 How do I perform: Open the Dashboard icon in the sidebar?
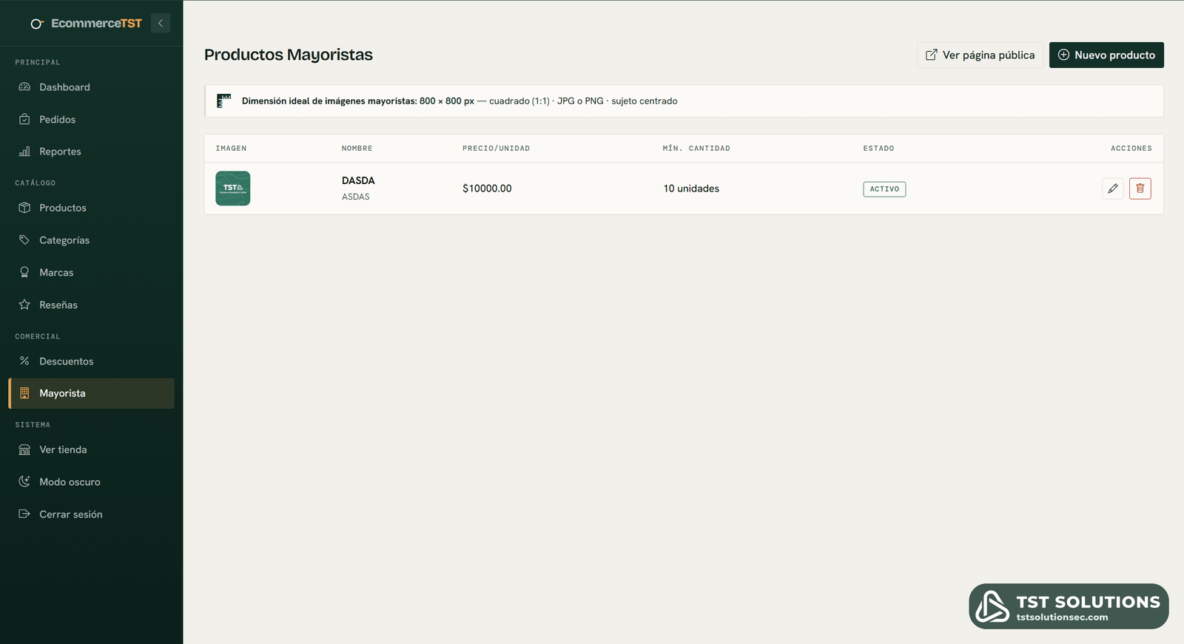(x=24, y=87)
